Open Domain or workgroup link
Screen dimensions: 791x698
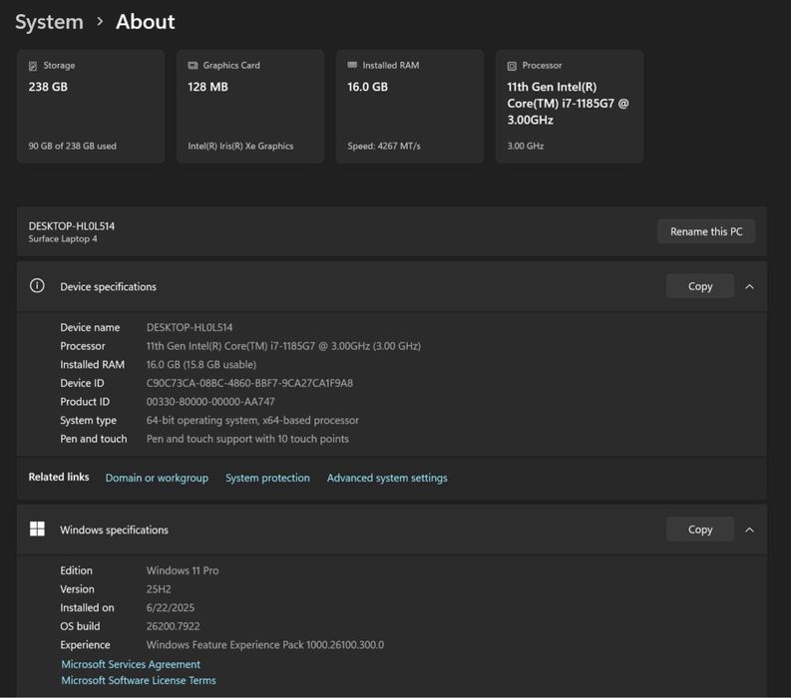pos(157,478)
